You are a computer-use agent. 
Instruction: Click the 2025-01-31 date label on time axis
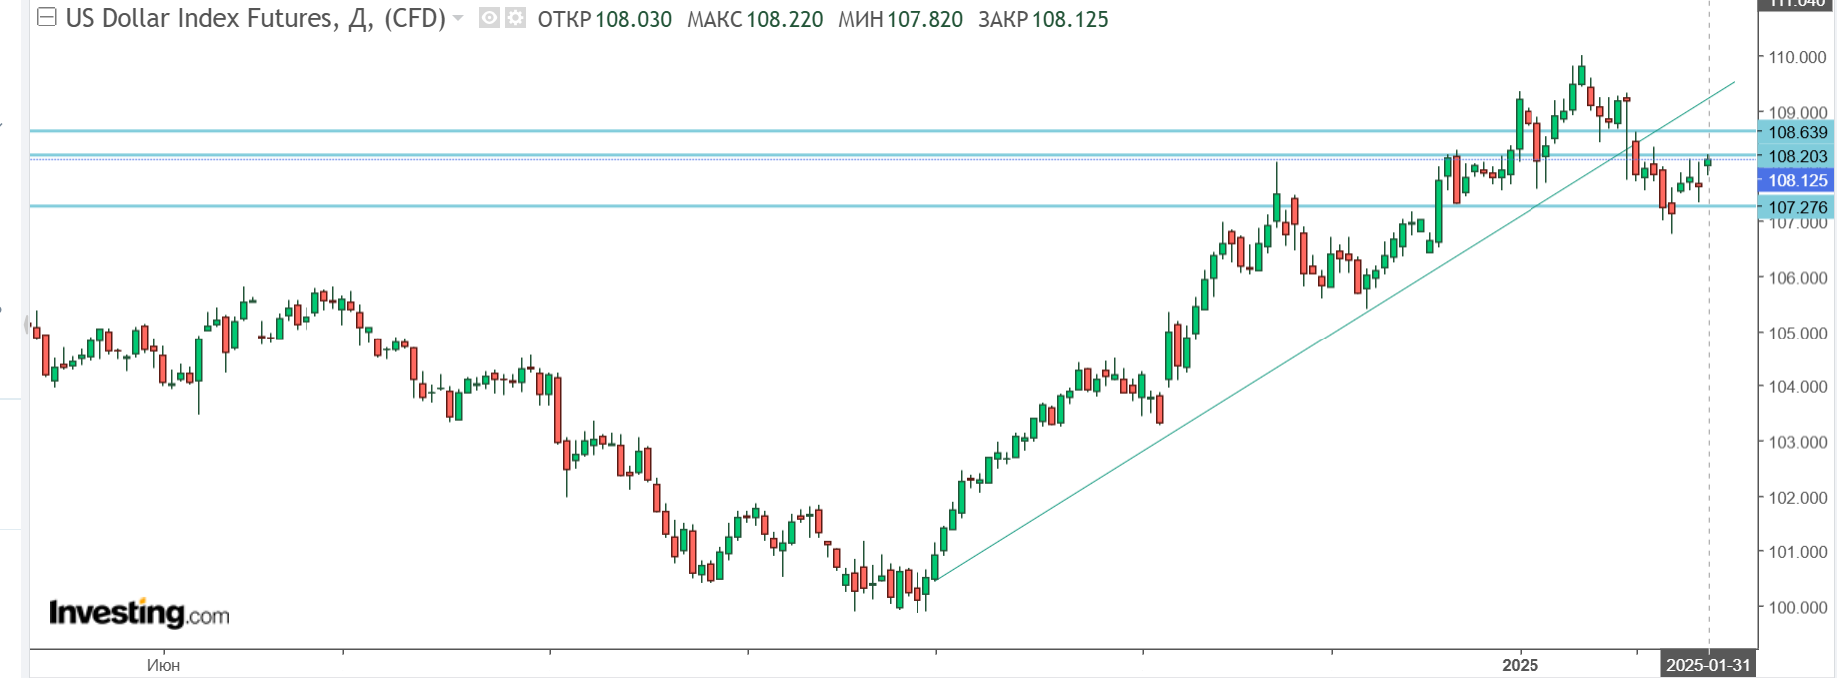pyautogui.click(x=1708, y=665)
